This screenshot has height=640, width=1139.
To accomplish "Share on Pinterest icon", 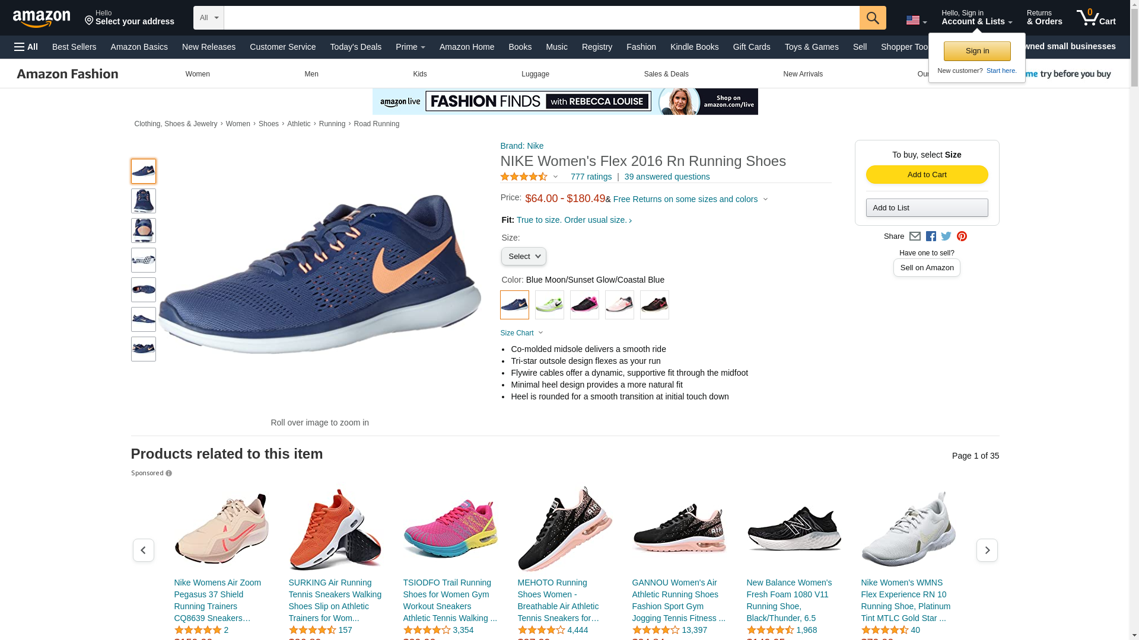I will tap(962, 236).
